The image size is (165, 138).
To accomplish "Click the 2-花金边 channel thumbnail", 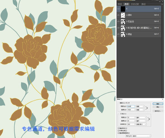I will click(123, 21).
